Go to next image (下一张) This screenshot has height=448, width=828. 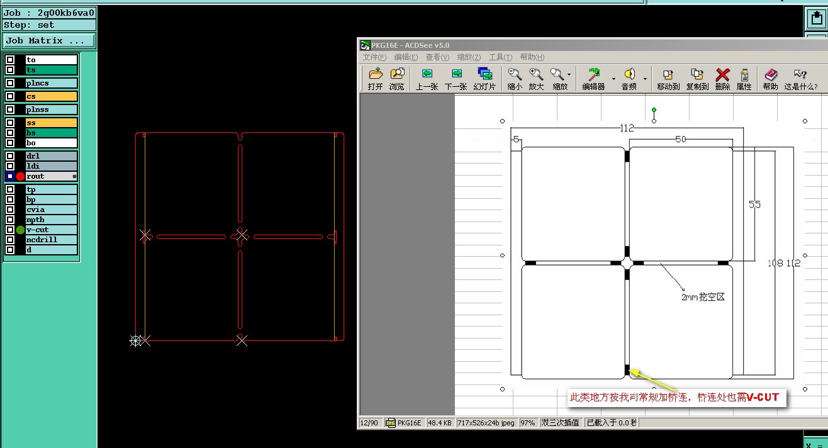point(456,79)
